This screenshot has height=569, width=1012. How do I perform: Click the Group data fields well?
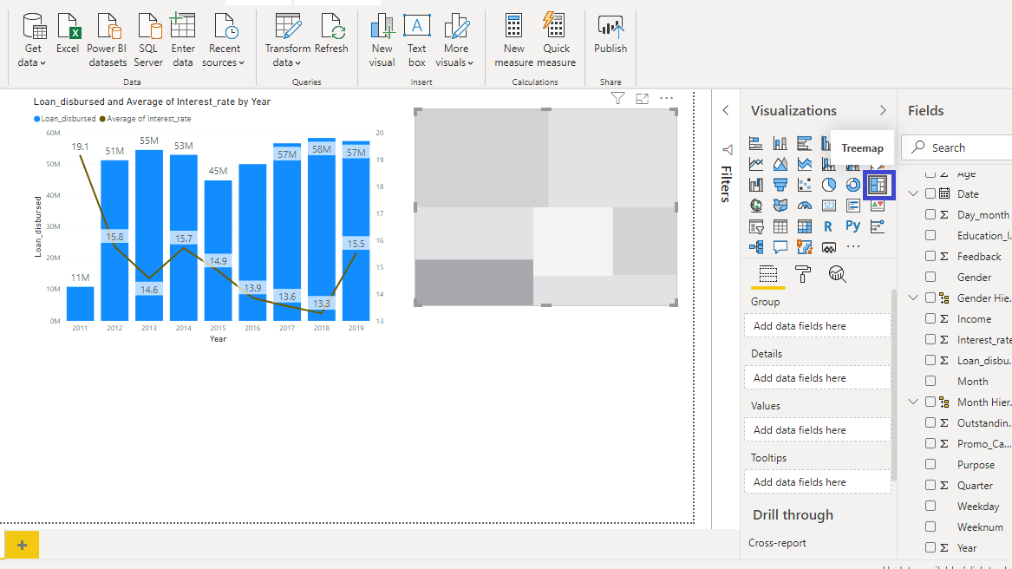coord(817,325)
